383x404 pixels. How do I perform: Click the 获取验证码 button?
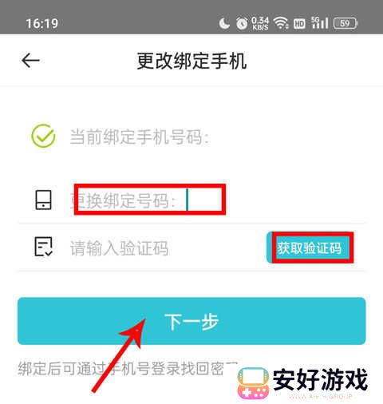[310, 248]
